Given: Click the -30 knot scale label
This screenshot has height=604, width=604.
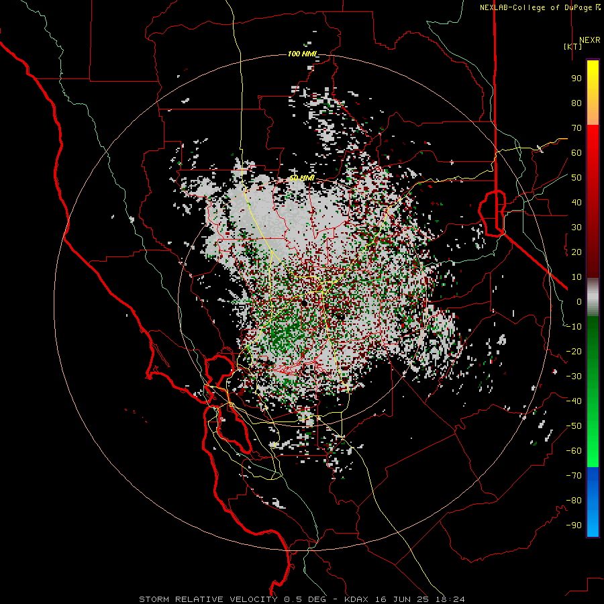Looking at the screenshot, I should [574, 376].
